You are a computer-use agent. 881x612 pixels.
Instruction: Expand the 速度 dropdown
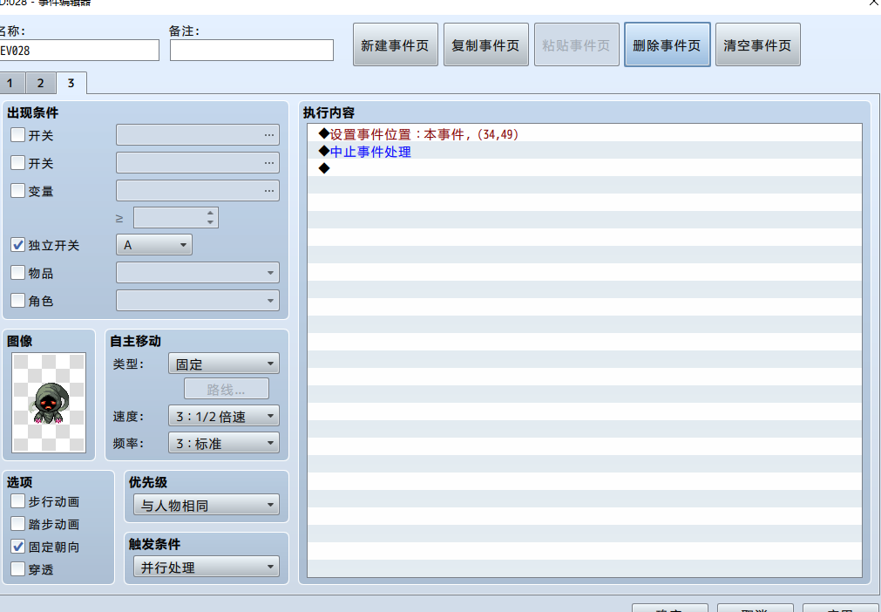[224, 416]
